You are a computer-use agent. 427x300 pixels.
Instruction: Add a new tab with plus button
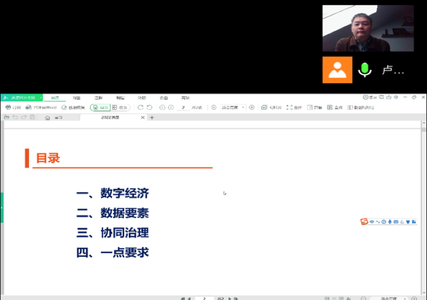[152, 117]
